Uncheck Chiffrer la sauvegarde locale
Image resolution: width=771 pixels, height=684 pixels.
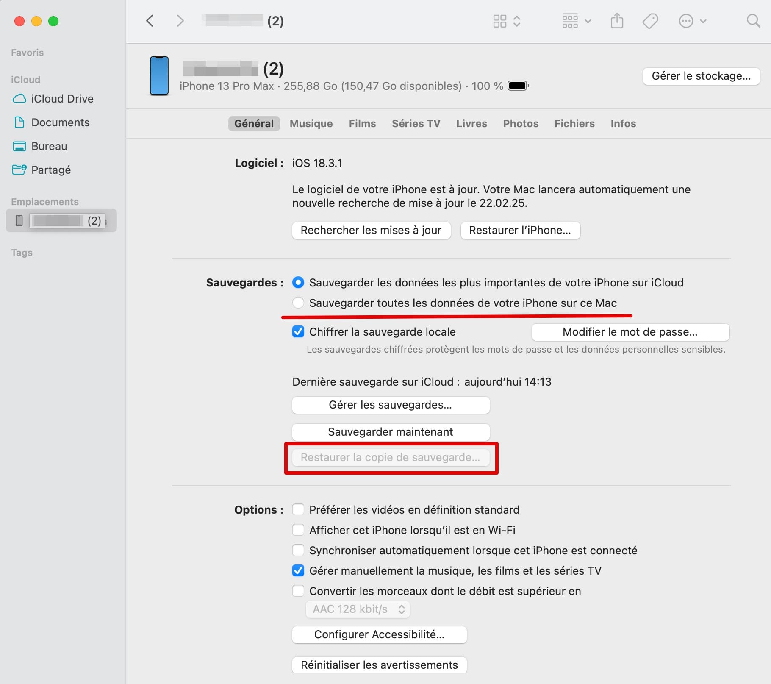(x=298, y=332)
